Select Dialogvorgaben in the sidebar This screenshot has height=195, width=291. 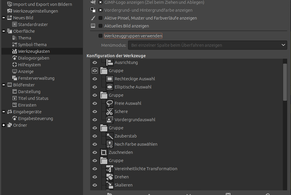pos(33,58)
